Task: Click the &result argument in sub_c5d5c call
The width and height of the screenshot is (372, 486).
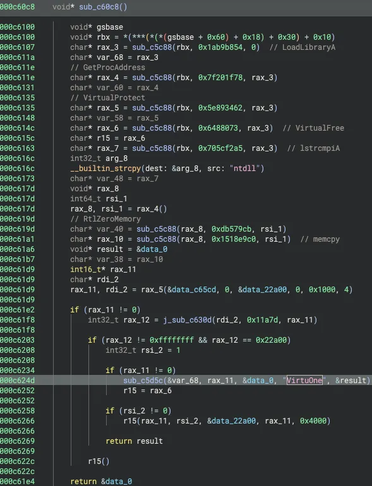Action: coord(351,381)
